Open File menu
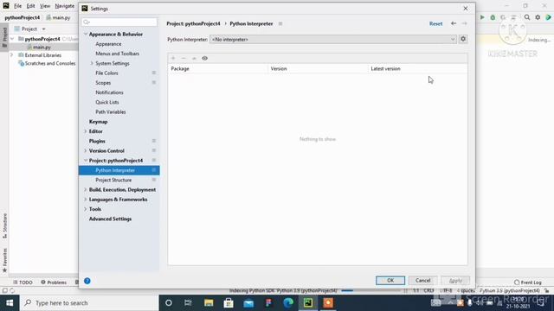Screen dimensions: 554x311 (x=17, y=6)
